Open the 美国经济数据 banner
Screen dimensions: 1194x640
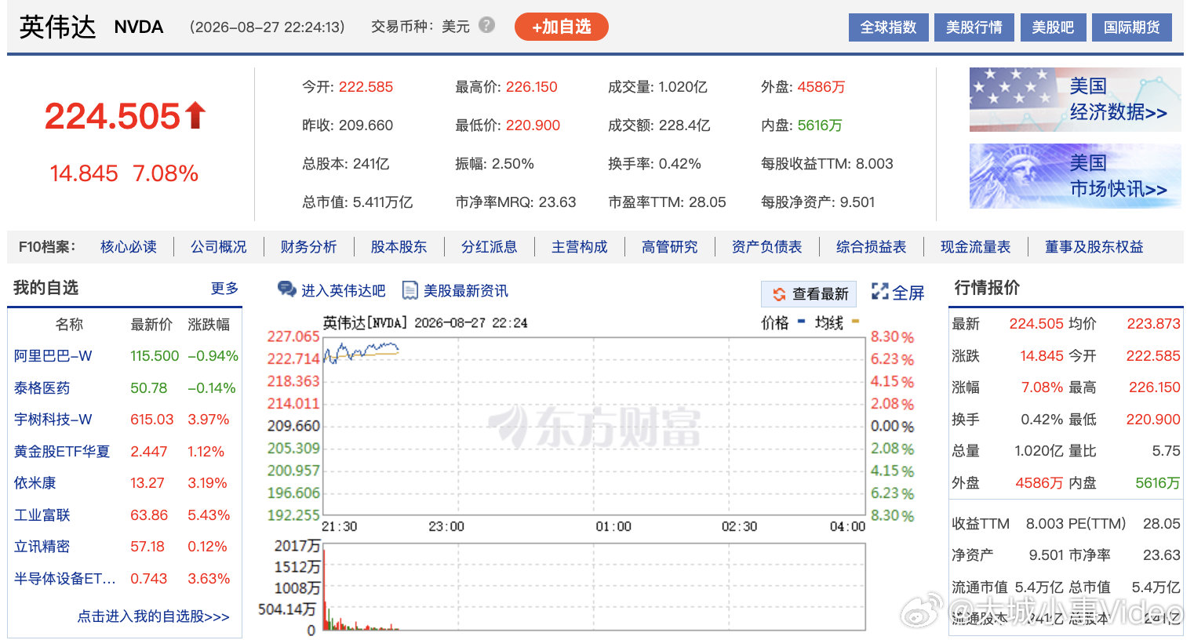[x=1075, y=100]
